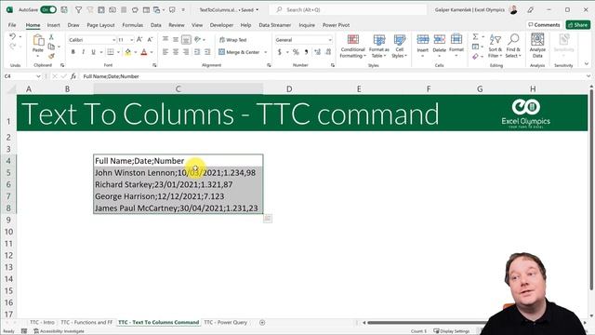The width and height of the screenshot is (595, 335).
Task: Click the Find & Select magnifier icon
Action: pos(513,39)
